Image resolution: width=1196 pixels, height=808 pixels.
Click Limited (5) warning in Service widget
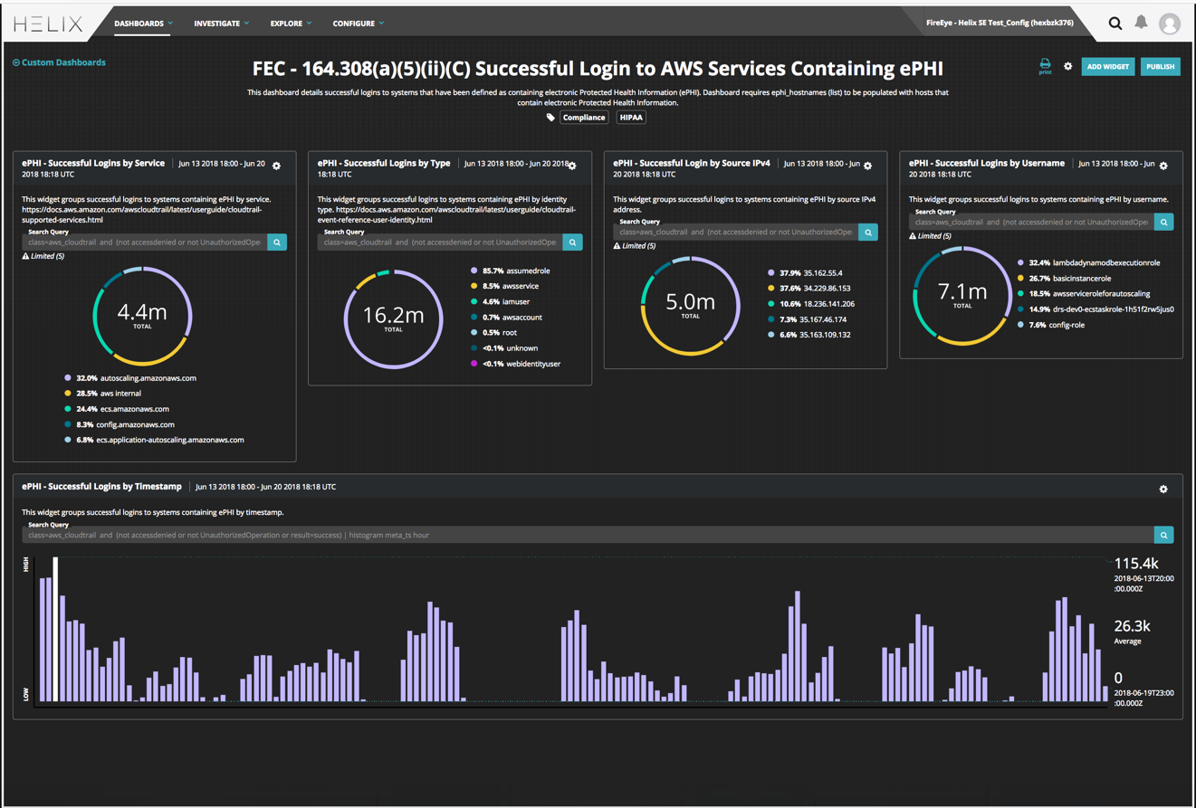[x=43, y=256]
